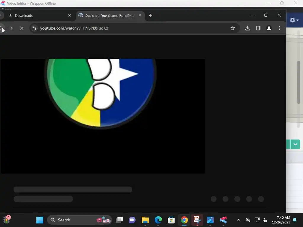Open site information icon in address bar
The image size is (303, 227).
(34, 28)
